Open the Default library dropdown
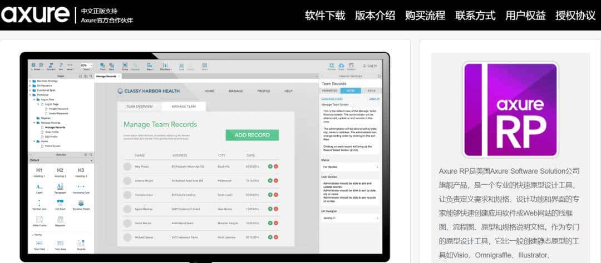The image size is (601, 263). click(61, 160)
